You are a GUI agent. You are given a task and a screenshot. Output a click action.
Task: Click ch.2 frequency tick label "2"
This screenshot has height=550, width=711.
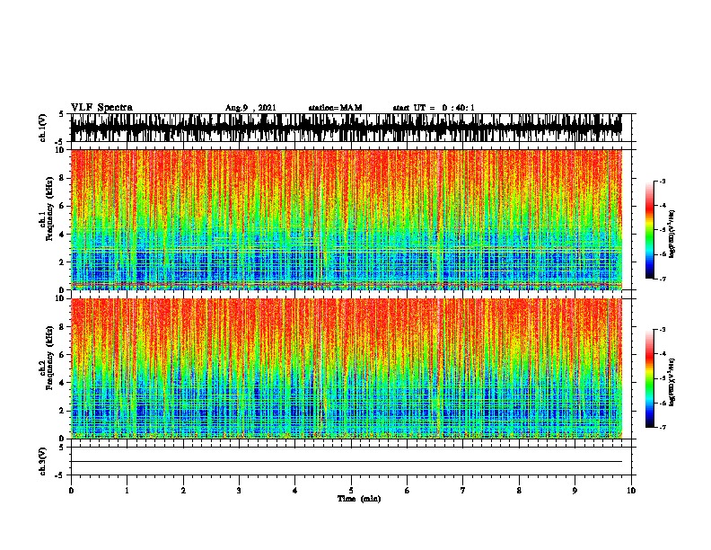63,411
